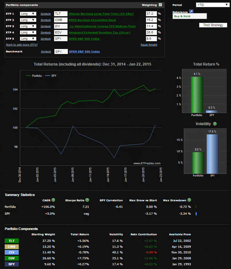Click Symbols link for Benchmark

click(x=46, y=51)
